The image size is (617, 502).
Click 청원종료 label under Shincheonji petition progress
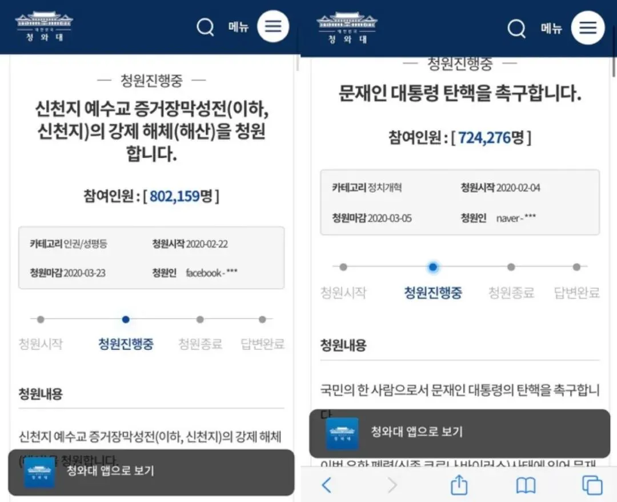point(201,344)
